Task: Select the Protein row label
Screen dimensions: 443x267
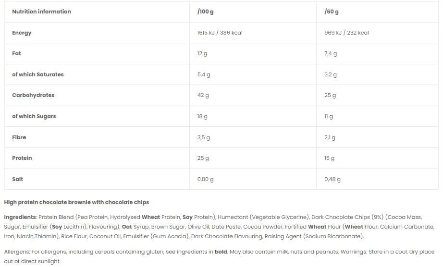Action: 22,158
